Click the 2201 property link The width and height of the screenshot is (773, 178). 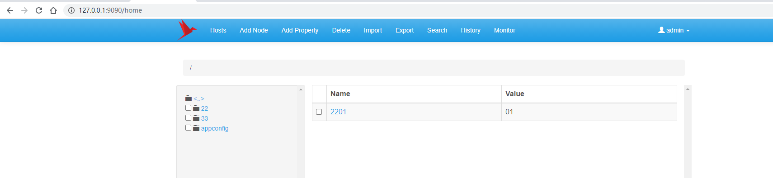(x=338, y=112)
